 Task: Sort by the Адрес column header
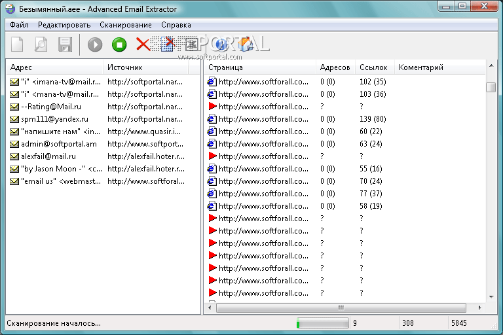(54, 67)
